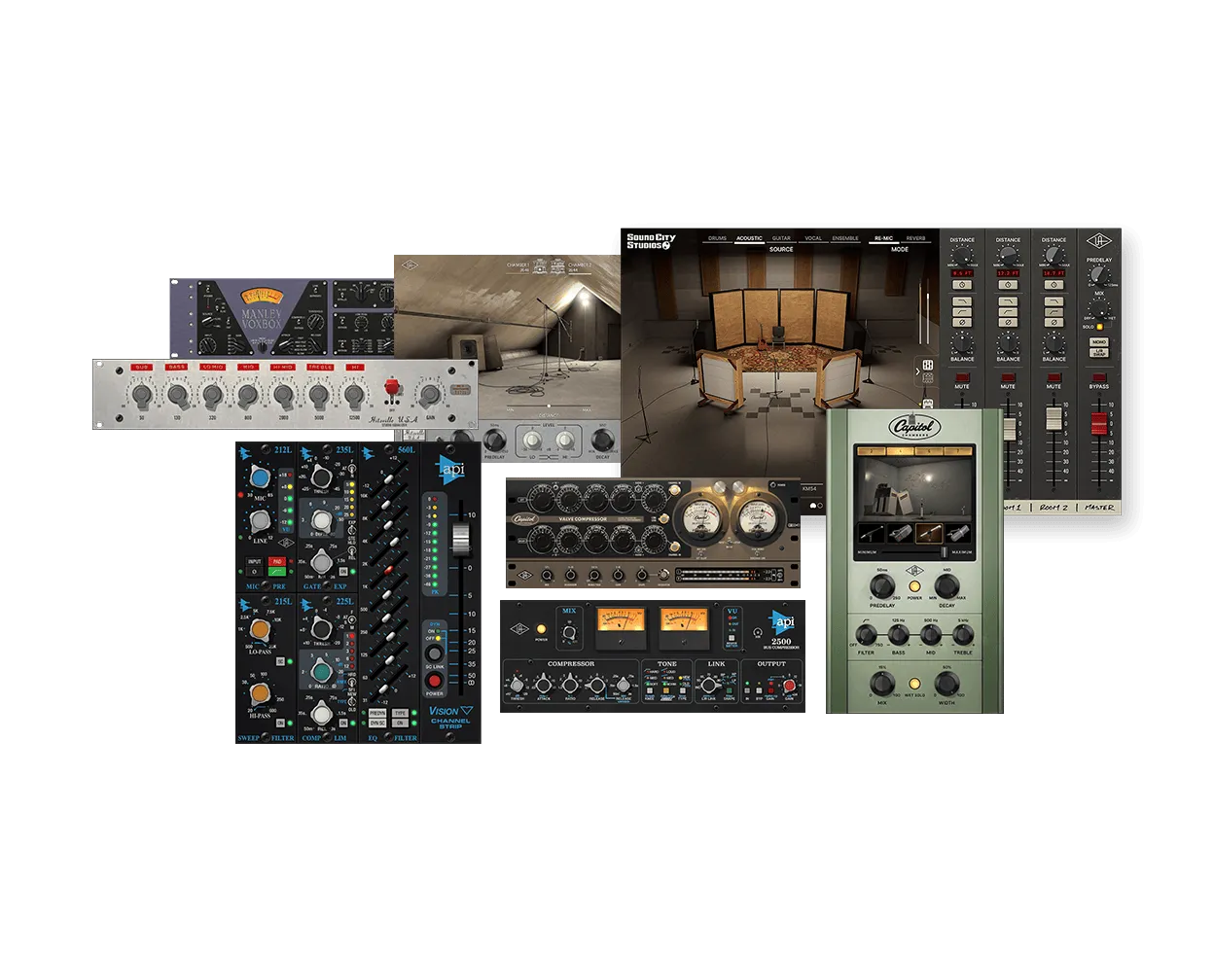This screenshot has width=1214, height=953.
Task: Click the API 2500 red GAIN knob
Action: click(x=790, y=686)
